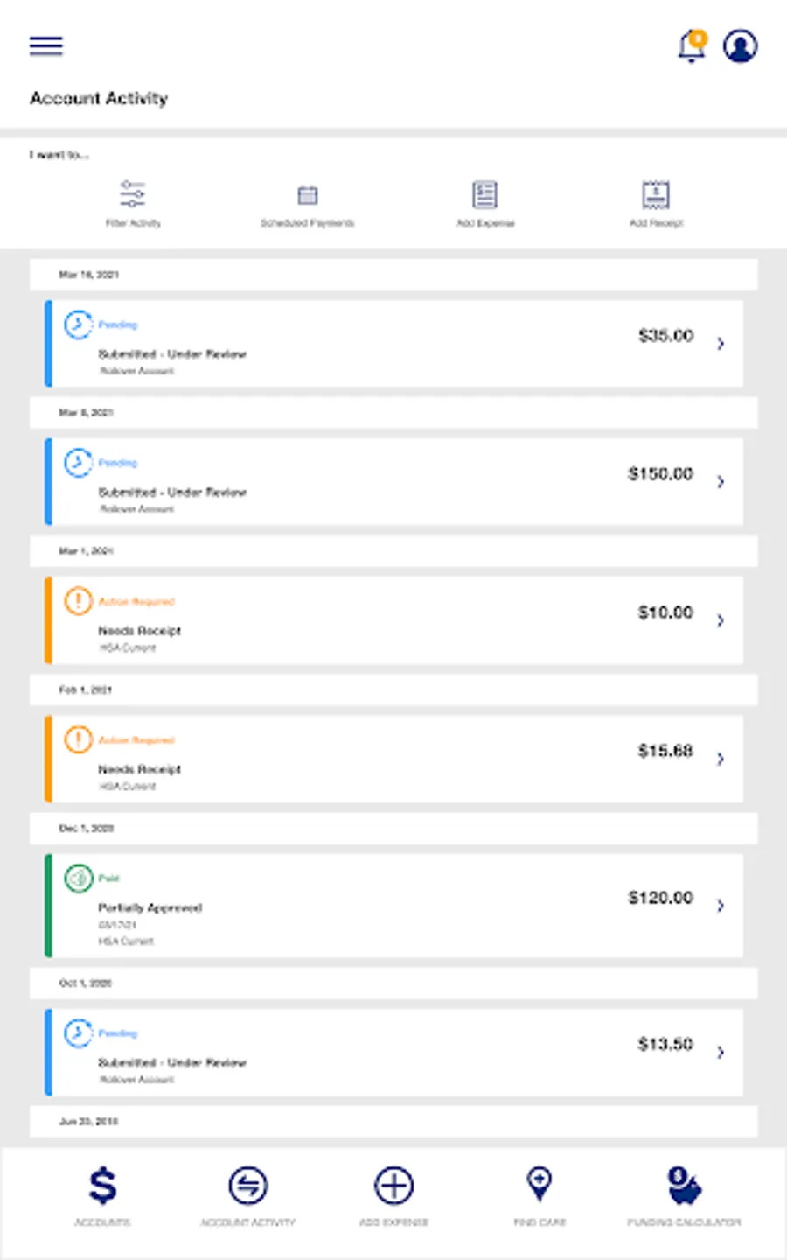Open the $120.00 Partially Approved transaction
The width and height of the screenshot is (787, 1260).
click(393, 906)
